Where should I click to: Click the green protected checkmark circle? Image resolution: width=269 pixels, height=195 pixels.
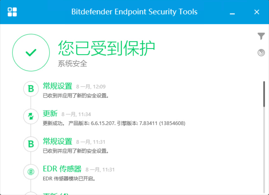pyautogui.click(x=31, y=53)
